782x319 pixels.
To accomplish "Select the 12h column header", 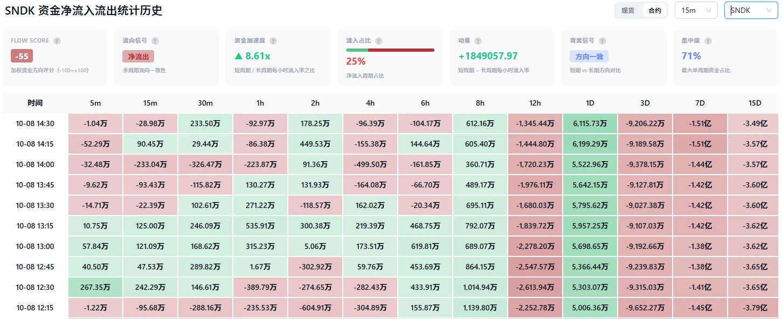I will [x=535, y=103].
